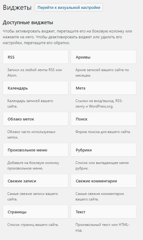Click the Рубрики description about выпадающее меню
This screenshot has width=143, height=240.
pyautogui.click(x=102, y=166)
